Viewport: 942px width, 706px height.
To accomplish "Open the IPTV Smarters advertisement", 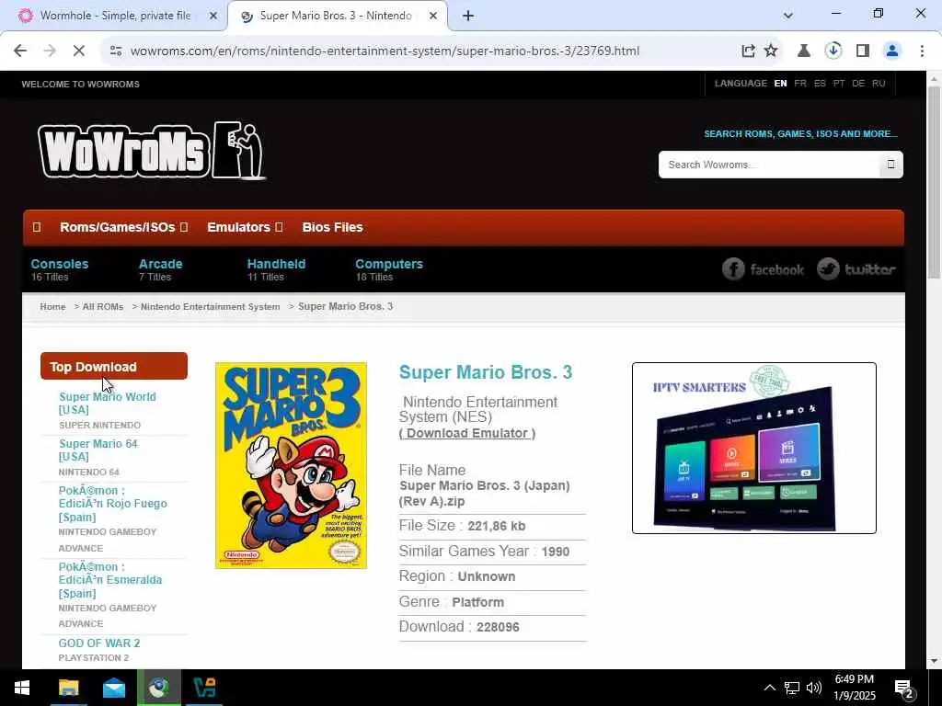I will (x=754, y=448).
